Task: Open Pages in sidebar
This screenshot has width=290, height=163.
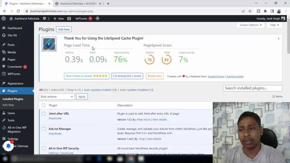Action: (11, 59)
